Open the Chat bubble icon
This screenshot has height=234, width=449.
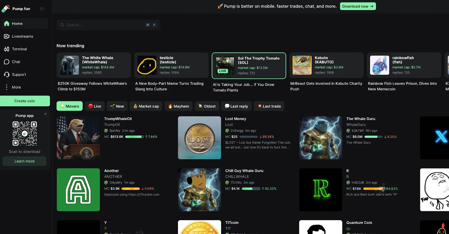[7, 62]
